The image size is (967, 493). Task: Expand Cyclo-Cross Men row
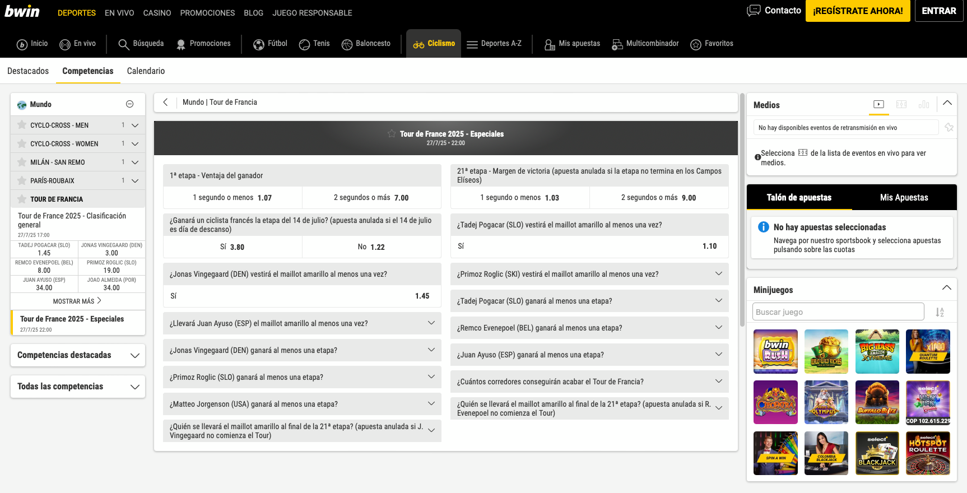click(135, 125)
